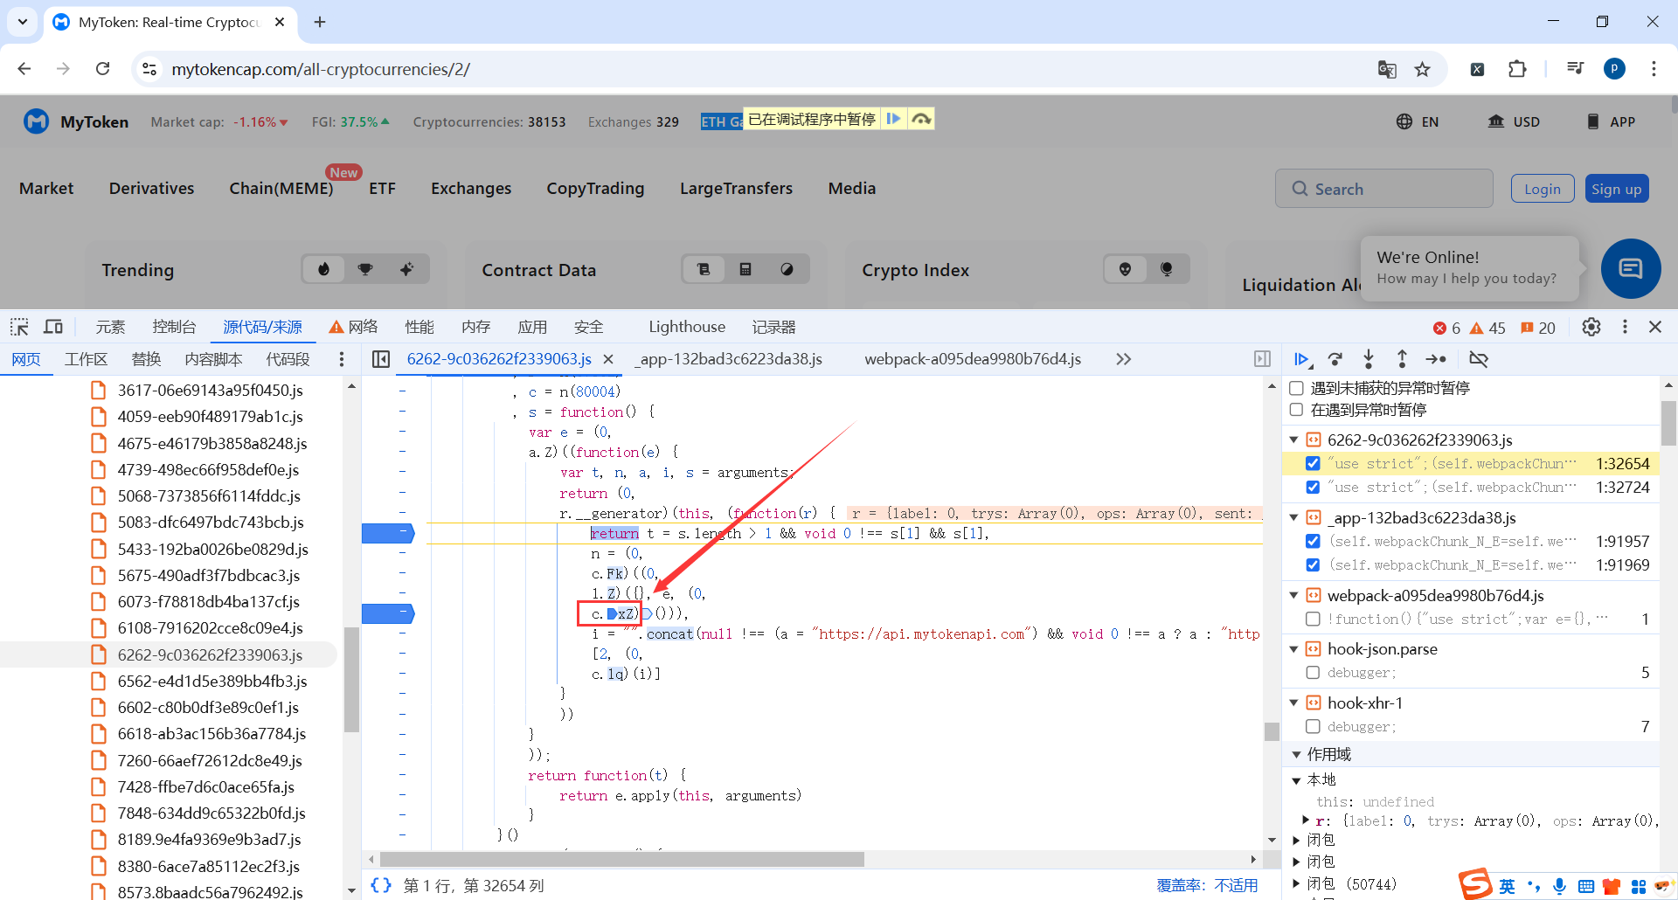Screen dimensions: 1678x900
Task: Open the Lighthouse tab
Action: (687, 327)
